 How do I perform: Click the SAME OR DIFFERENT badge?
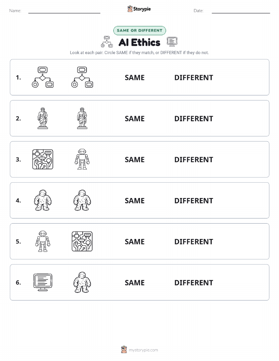[x=139, y=30]
